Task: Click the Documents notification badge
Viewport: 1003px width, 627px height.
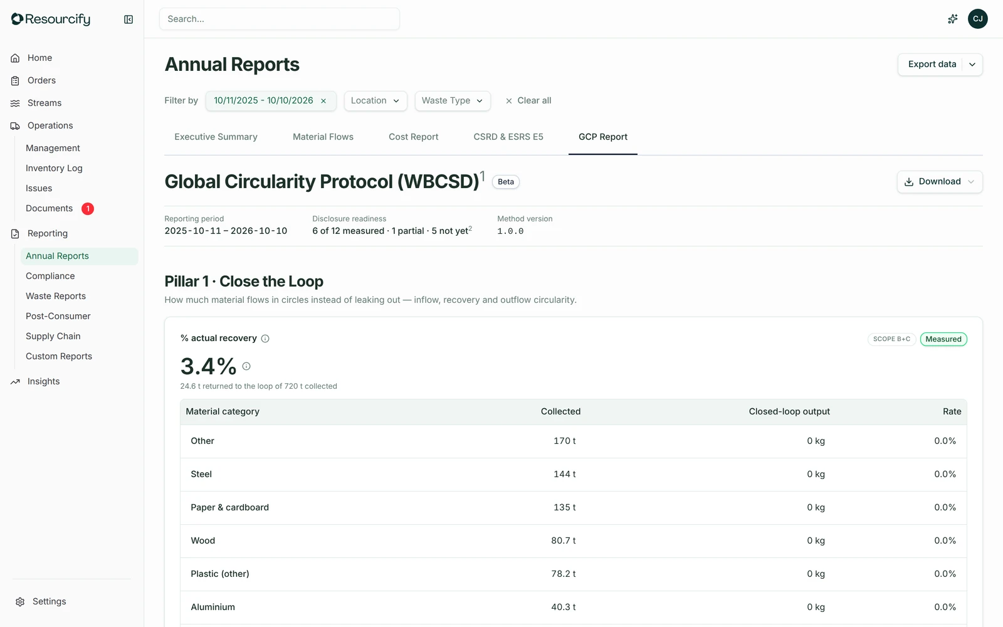Action: pyautogui.click(x=88, y=209)
